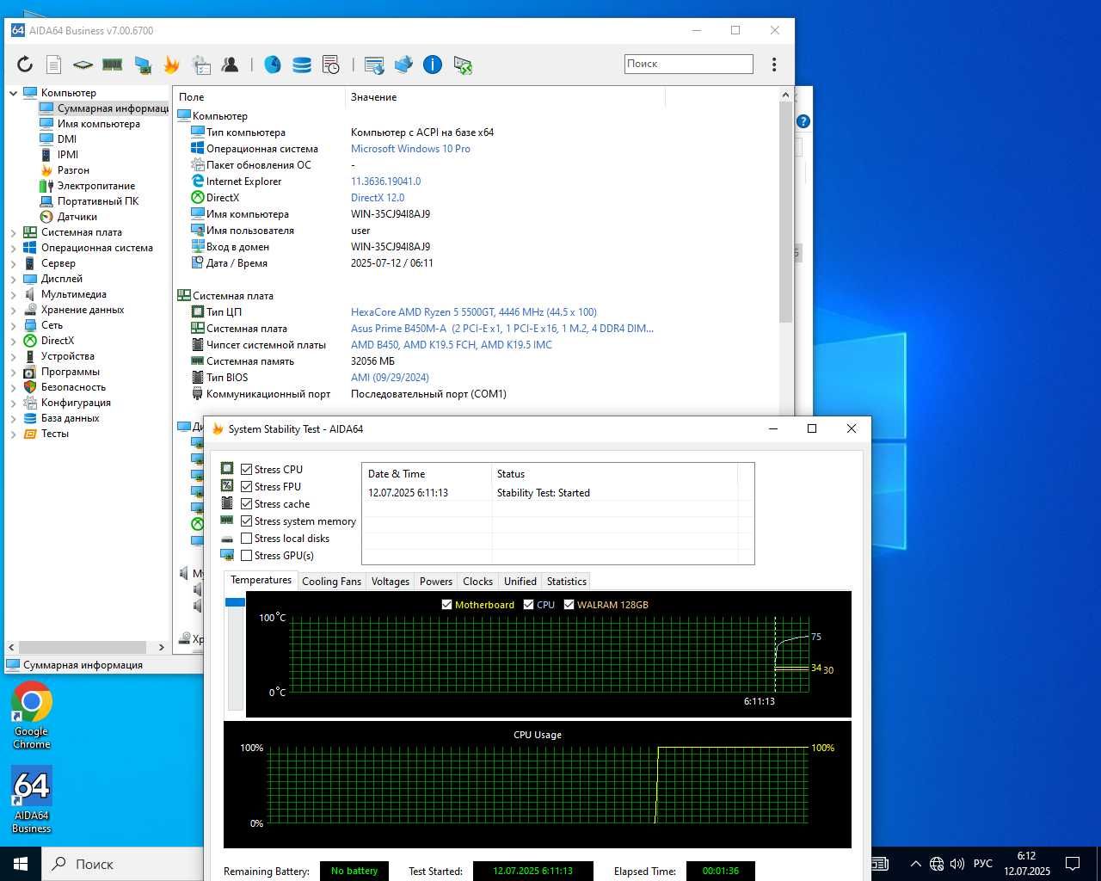Click the horizontal scrollbar under the tree

[x=83, y=647]
